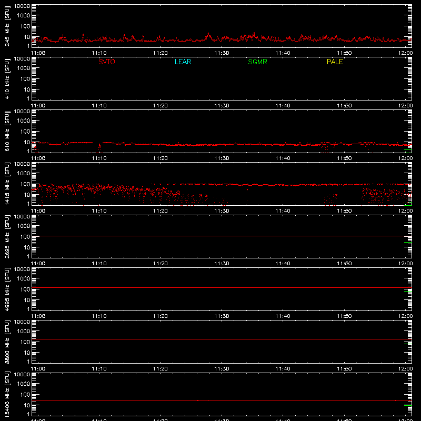Viewport: 421px width, 421px height.
Task: Select the 610 MHz [SFU] axis title
Action: [7, 131]
